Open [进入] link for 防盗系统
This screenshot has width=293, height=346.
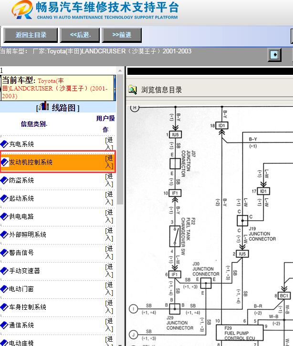point(109,180)
